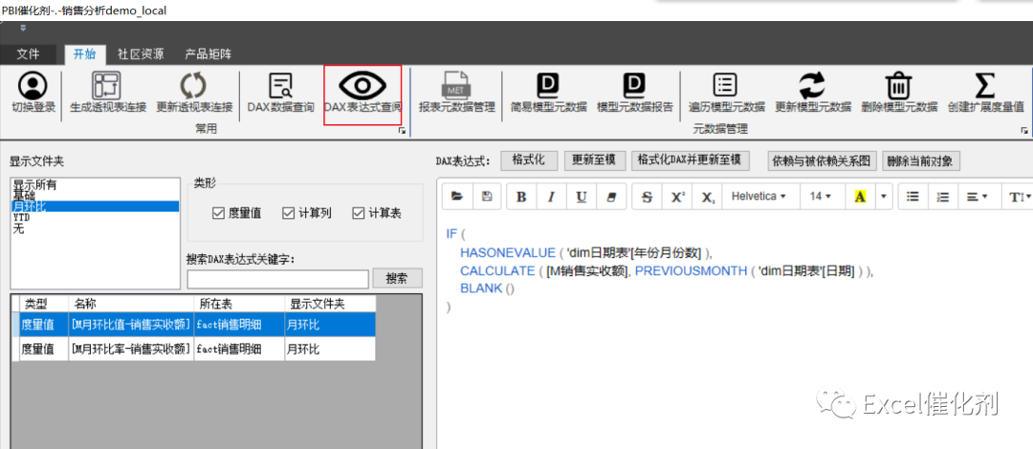Click the 切换登录 user icon
Image resolution: width=1033 pixels, height=449 pixels.
33,86
